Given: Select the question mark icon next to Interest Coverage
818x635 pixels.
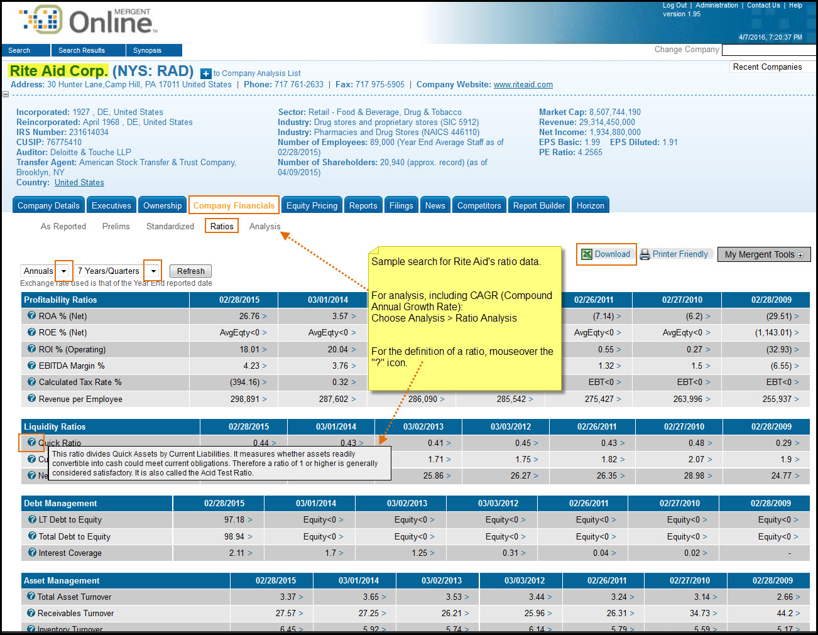Looking at the screenshot, I should click(31, 553).
